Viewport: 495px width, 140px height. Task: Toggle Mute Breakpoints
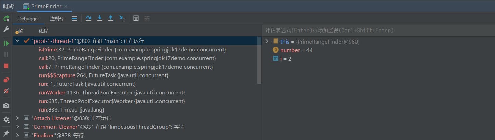6,91
